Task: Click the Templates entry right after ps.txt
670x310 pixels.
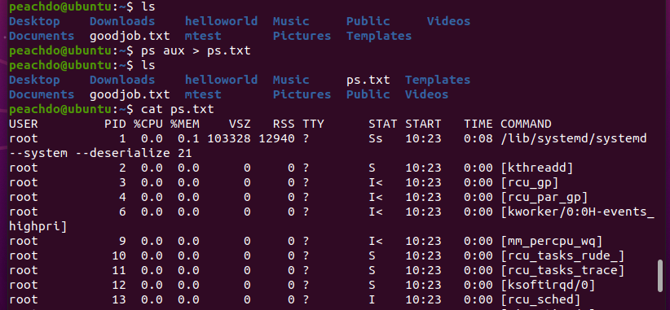Action: (438, 81)
